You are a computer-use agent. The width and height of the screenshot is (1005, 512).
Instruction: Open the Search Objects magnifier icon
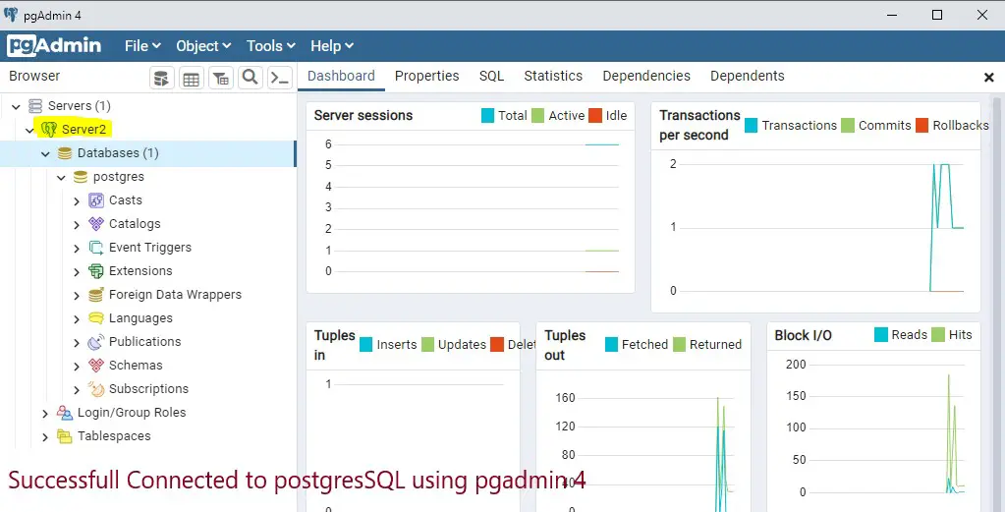point(250,78)
